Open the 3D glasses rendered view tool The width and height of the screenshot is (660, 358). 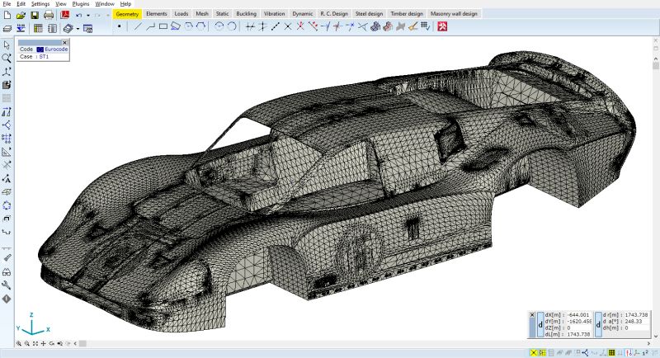click(x=7, y=271)
